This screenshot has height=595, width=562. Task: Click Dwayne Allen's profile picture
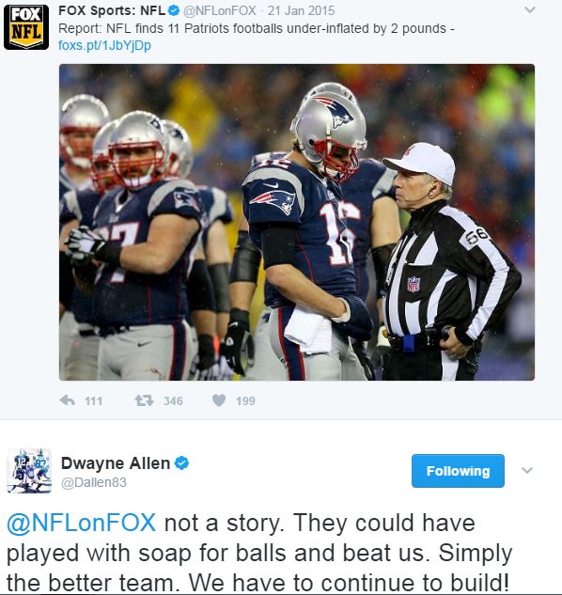(29, 471)
